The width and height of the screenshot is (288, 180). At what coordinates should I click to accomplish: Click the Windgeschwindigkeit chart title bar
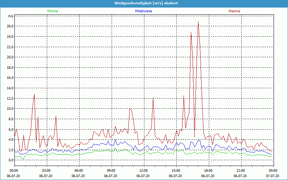pyautogui.click(x=144, y=3)
